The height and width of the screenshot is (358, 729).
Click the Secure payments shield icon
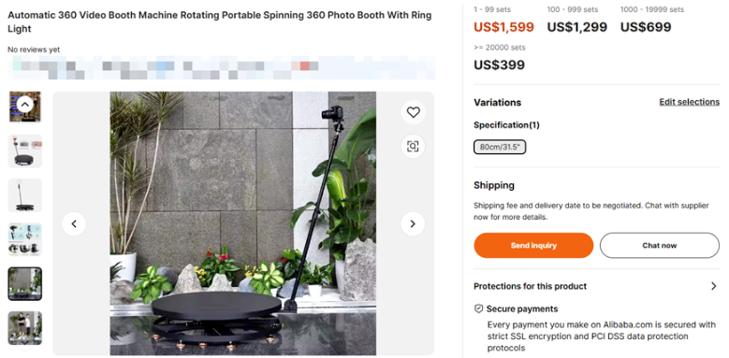click(x=478, y=308)
